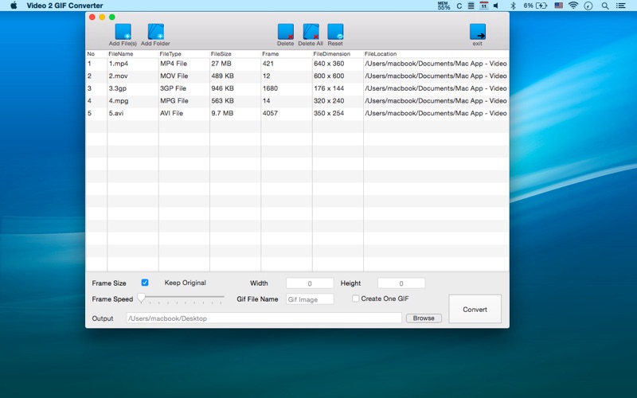Click the clock icon in the menu bar
This screenshot has width=637, height=398.
588,6
